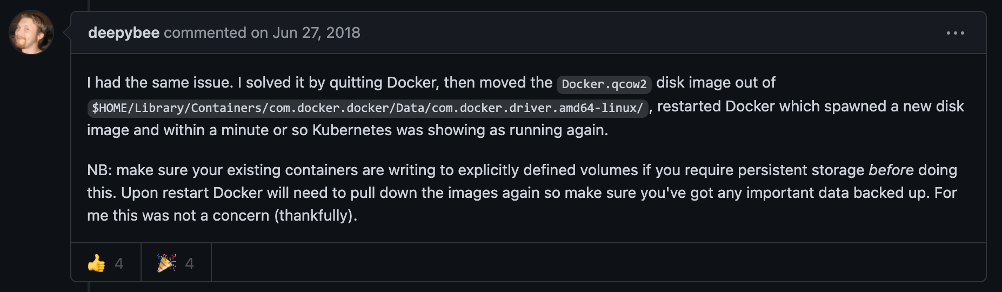1002x292 pixels.
Task: Click the "(thankfully)" text ending the comment
Action: pos(315,216)
